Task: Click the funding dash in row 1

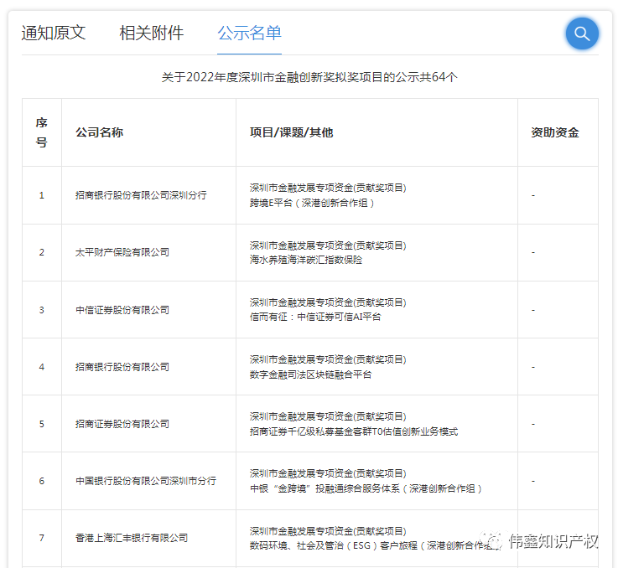Action: point(532,195)
